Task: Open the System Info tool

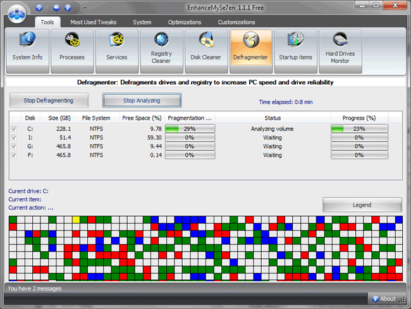Action: coord(27,51)
